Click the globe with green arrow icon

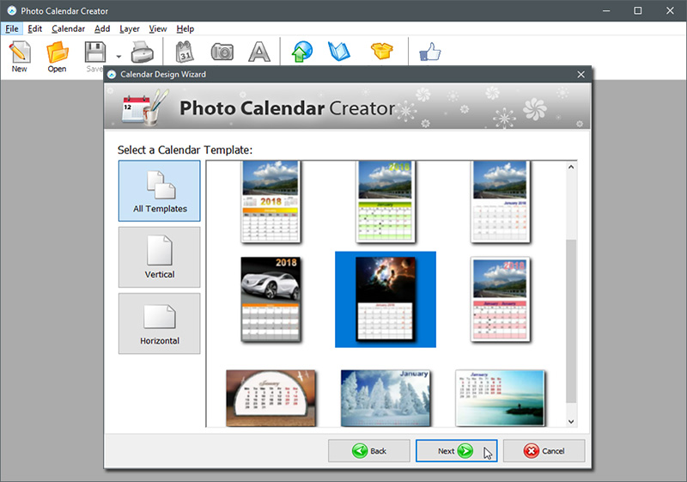[x=302, y=52]
